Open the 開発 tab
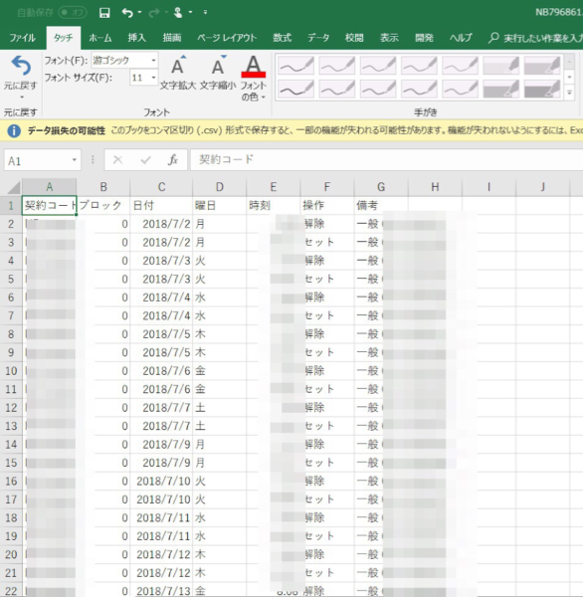 tap(424, 38)
